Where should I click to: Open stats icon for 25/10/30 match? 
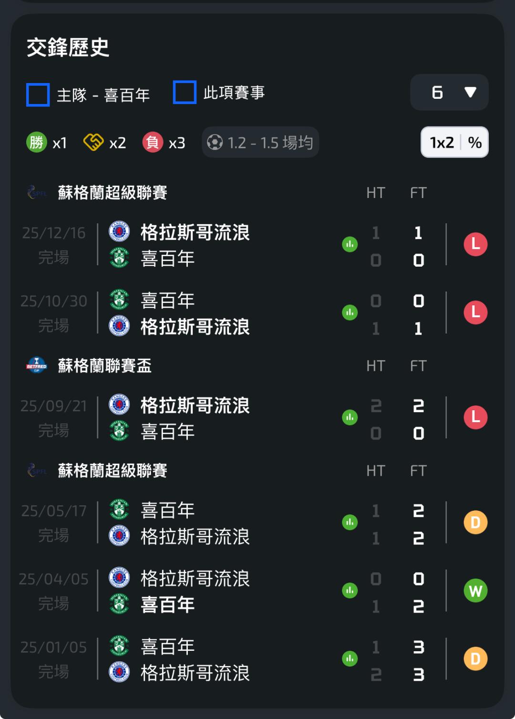[x=350, y=313]
